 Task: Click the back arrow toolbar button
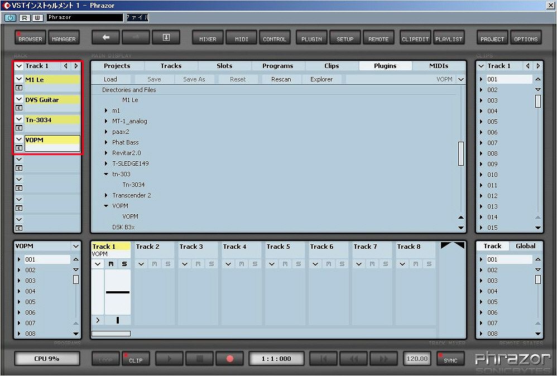[x=105, y=37]
